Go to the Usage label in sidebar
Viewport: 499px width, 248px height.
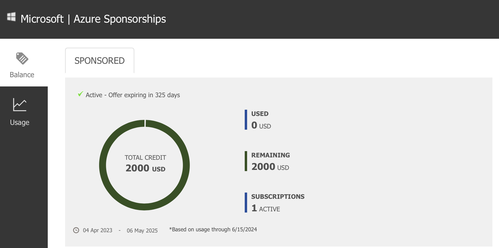click(20, 123)
